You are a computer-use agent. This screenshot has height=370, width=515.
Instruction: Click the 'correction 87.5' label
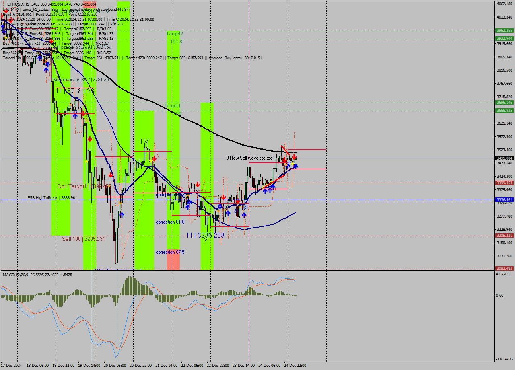click(x=170, y=252)
